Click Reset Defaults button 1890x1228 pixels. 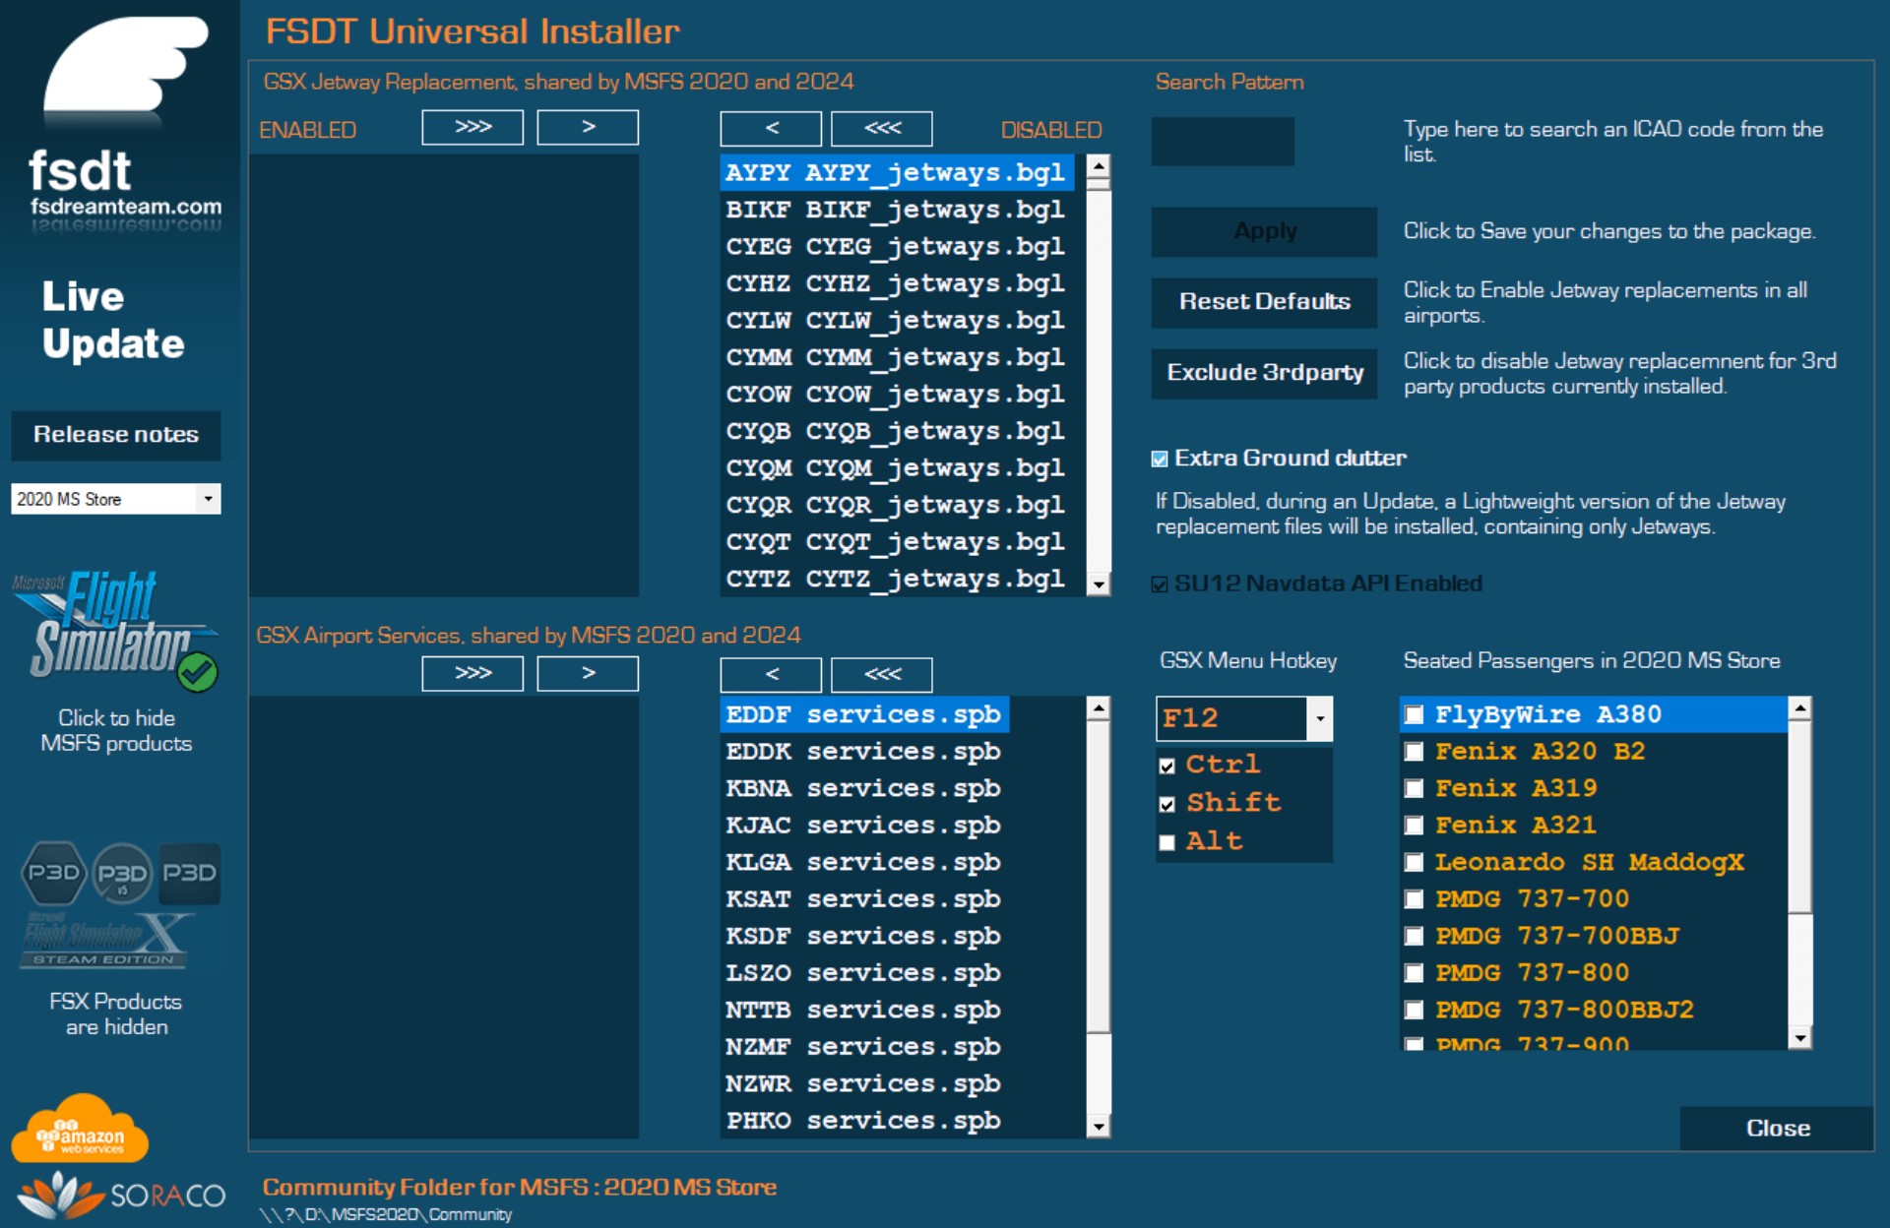coord(1264,302)
